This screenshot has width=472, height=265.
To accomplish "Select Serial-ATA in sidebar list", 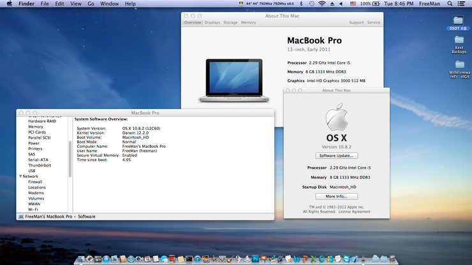I will 38,160.
